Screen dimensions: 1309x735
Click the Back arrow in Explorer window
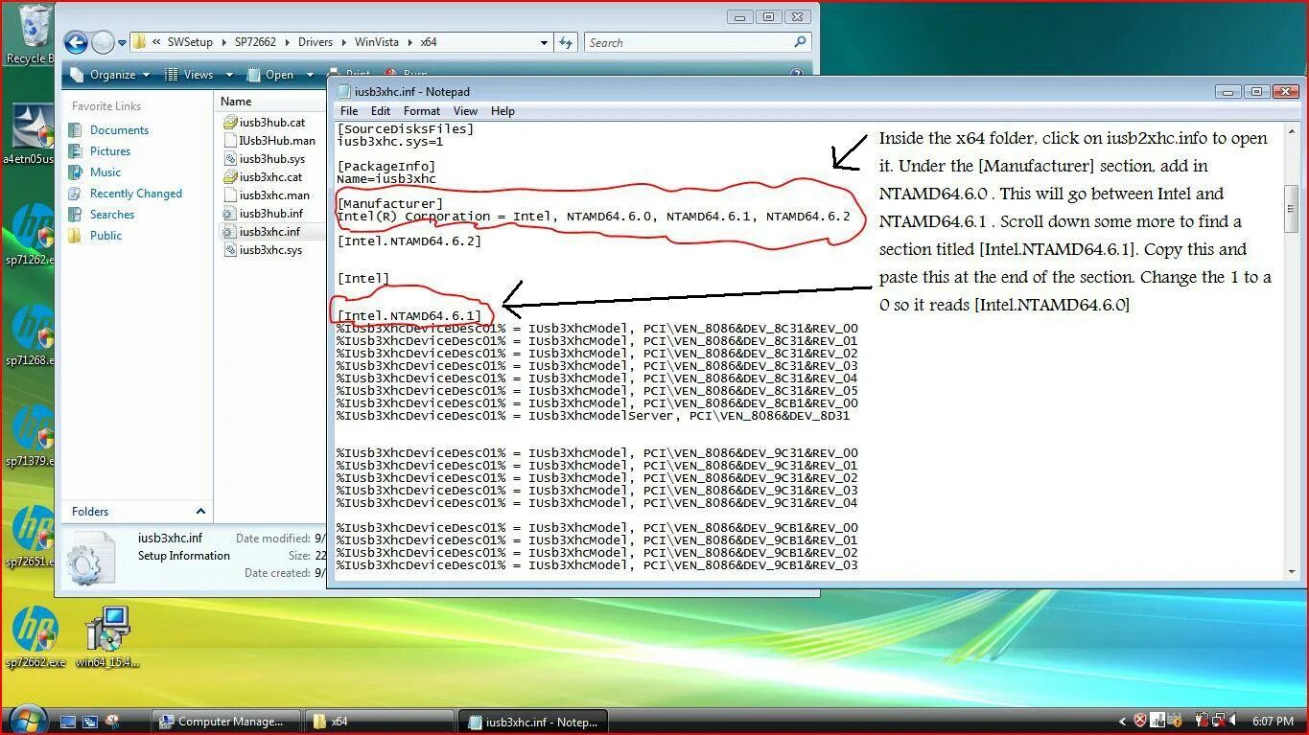pos(76,42)
